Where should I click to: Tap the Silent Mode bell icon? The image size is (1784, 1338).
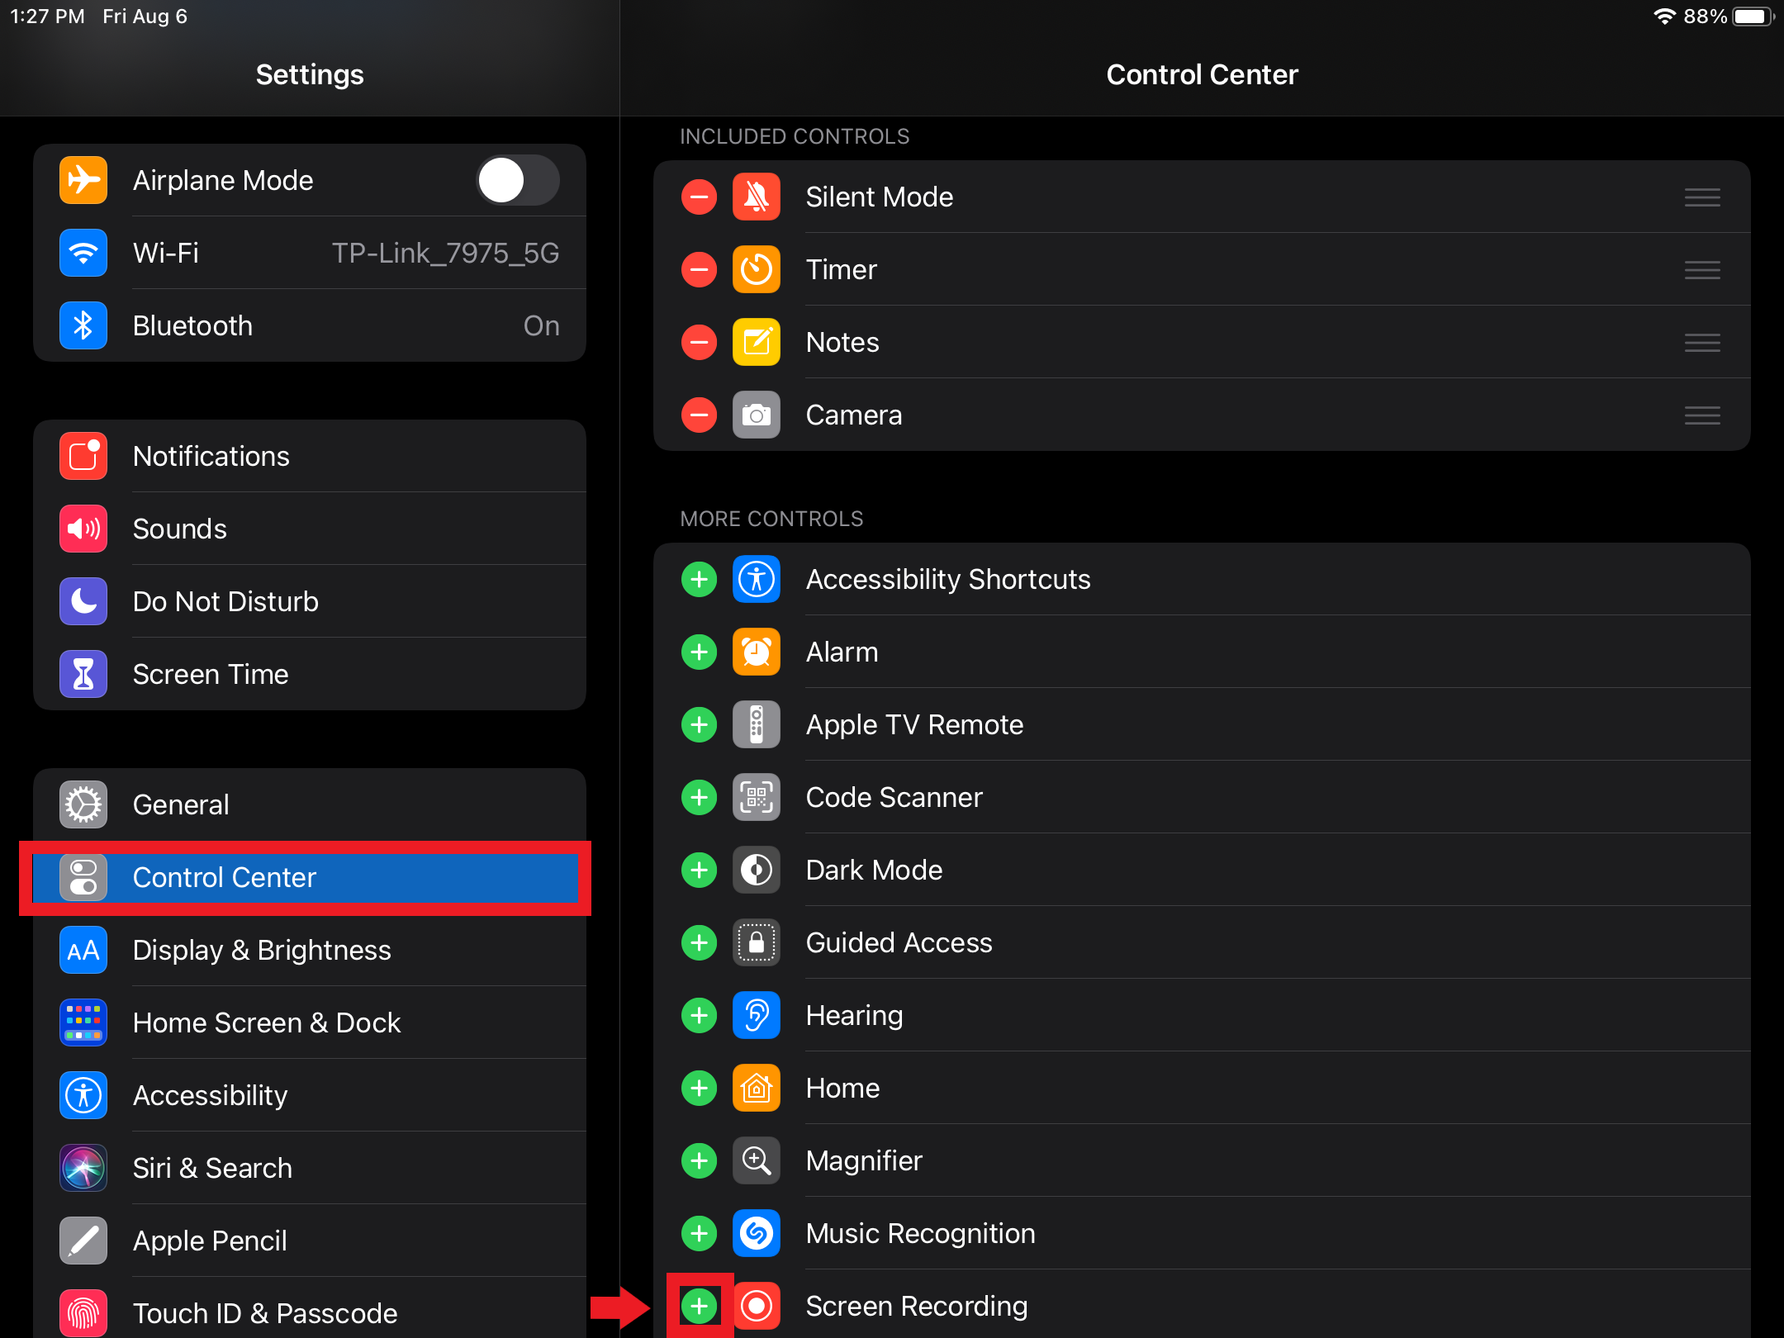[756, 197]
